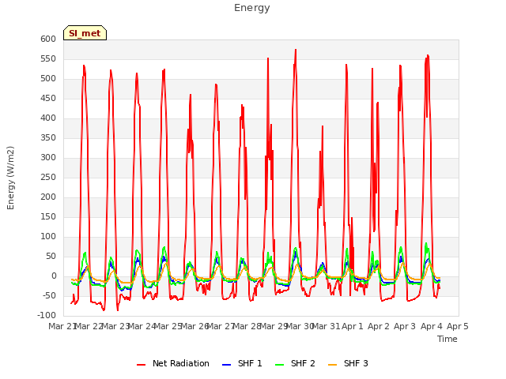Click the red Net Radiation legend swatch
The width and height of the screenshot is (506, 379).
click(x=141, y=365)
